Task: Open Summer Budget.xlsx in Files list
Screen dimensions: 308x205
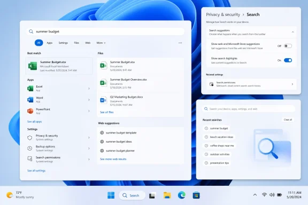Action: (141, 66)
